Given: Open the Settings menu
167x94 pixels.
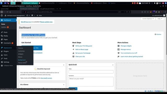Looking at the screenshot, I should 6,62.
